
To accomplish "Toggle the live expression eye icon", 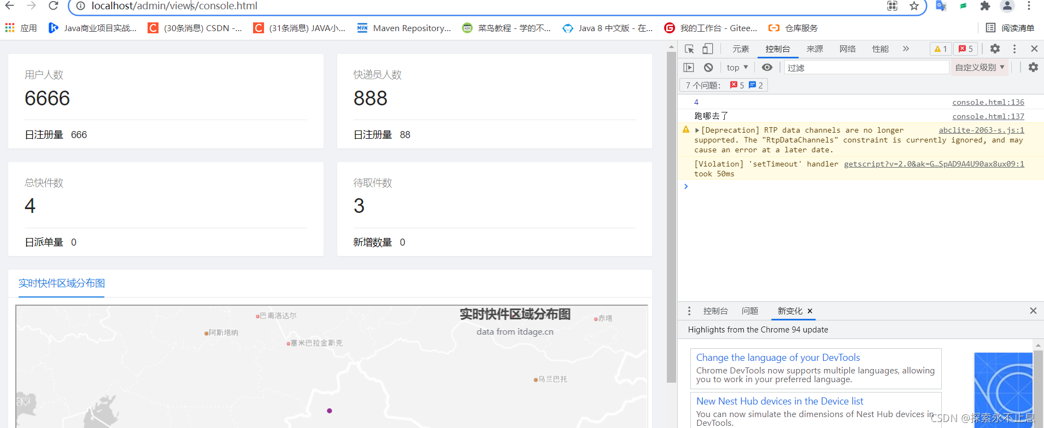I will (767, 67).
